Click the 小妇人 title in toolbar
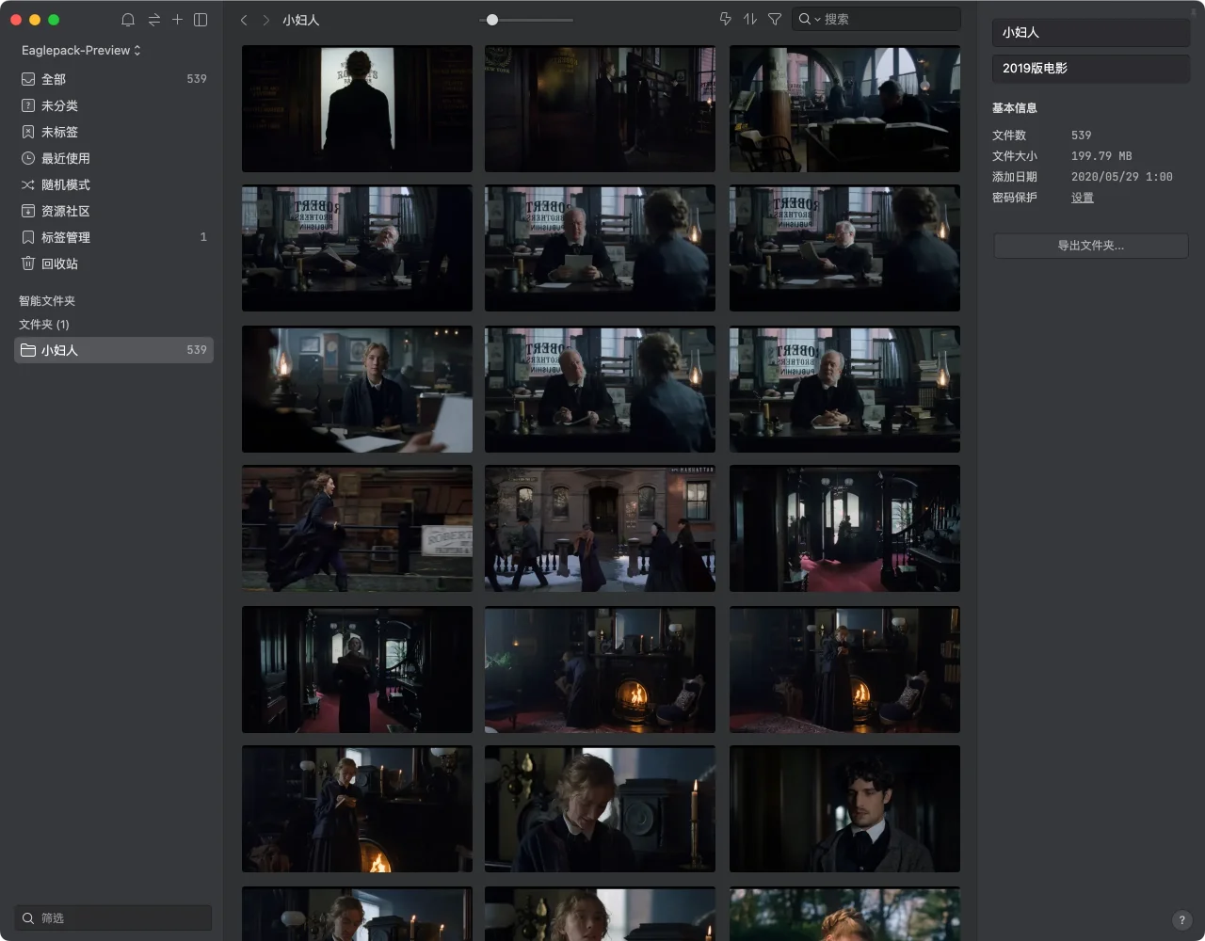Screen dimensions: 1205x941 [x=301, y=20]
